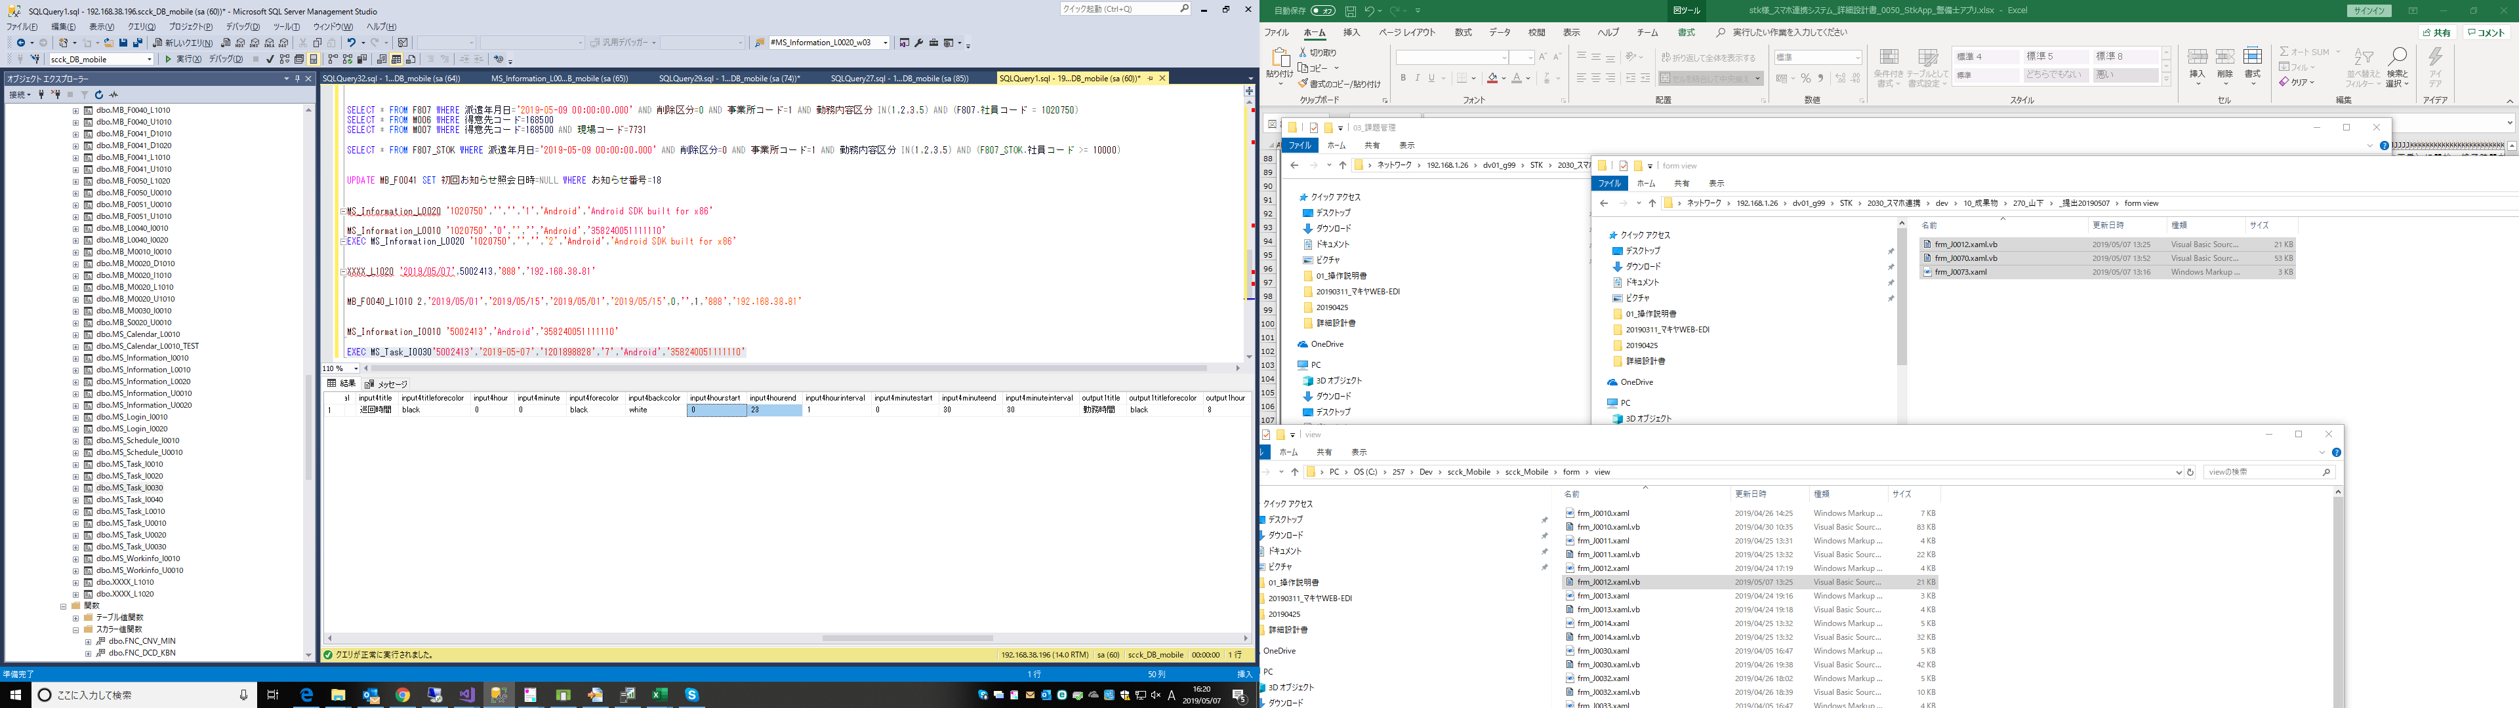The width and height of the screenshot is (2519, 708).
Task: Open the #MS_Information_L0020_w03 search combo box
Action: click(x=829, y=43)
